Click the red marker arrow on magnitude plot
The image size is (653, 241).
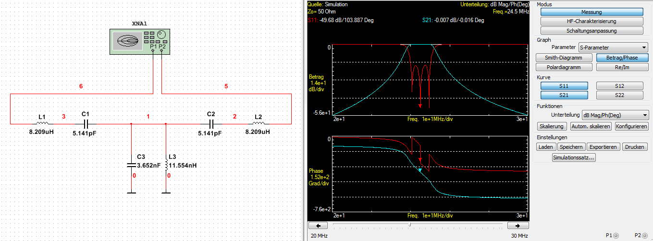pyautogui.click(x=420, y=105)
